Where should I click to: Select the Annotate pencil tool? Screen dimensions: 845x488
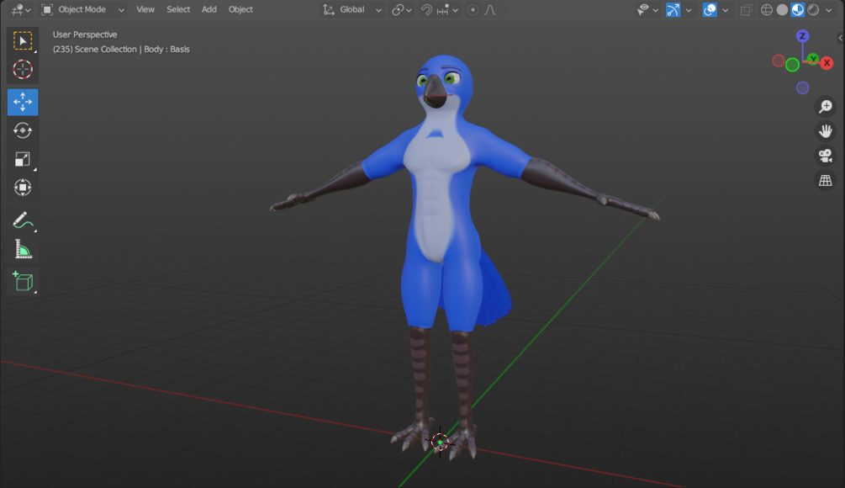pos(23,220)
